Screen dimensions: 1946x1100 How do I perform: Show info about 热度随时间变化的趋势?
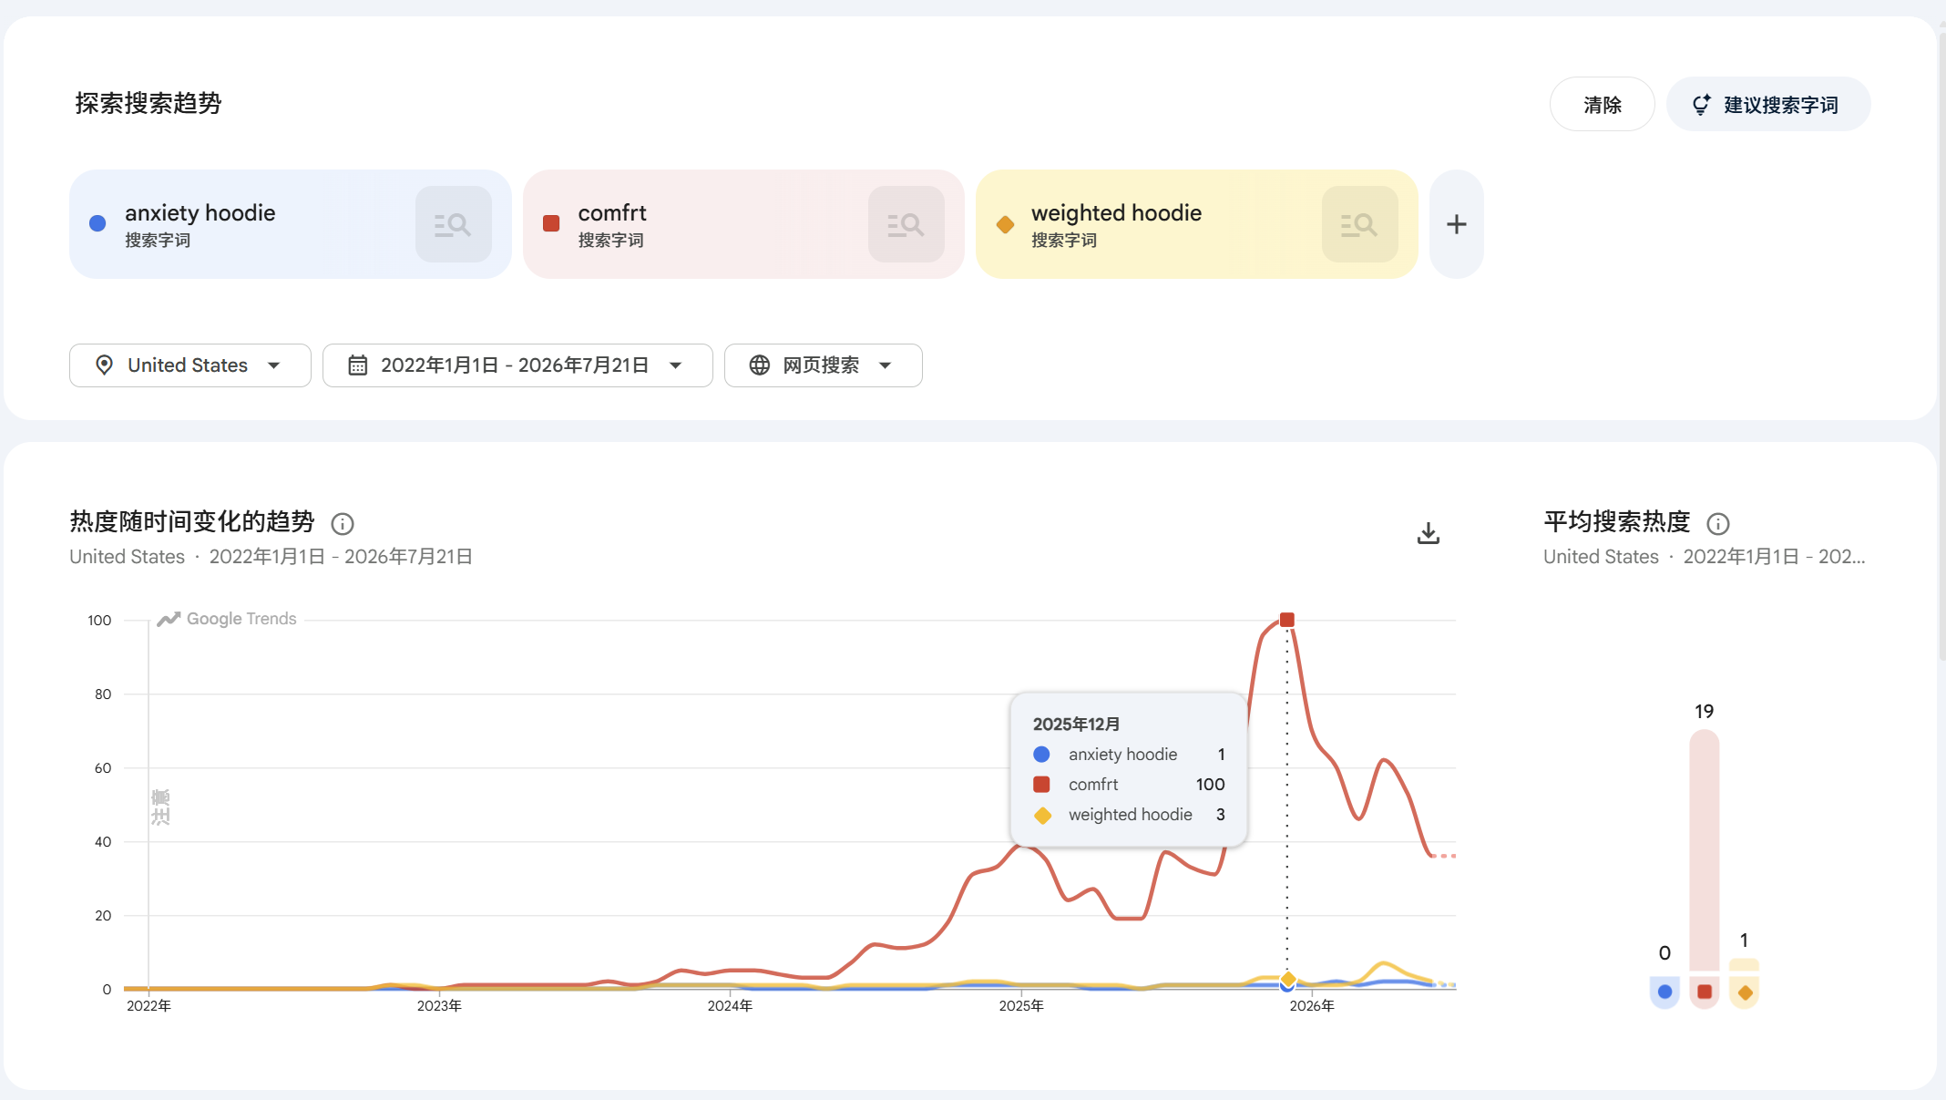click(x=343, y=524)
